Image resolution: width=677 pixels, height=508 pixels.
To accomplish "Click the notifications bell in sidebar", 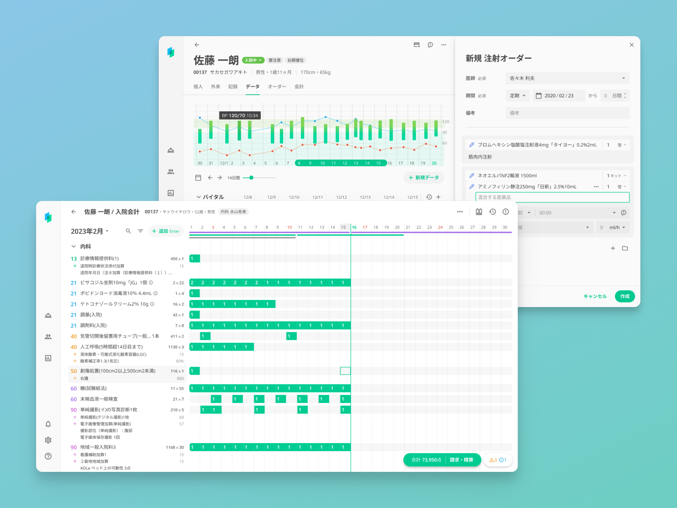I will click(48, 424).
